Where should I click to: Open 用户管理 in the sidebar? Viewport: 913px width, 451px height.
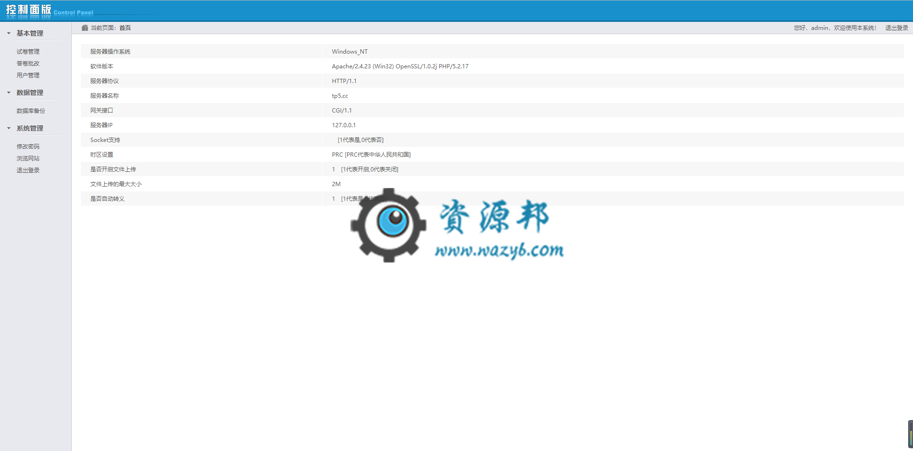click(28, 75)
